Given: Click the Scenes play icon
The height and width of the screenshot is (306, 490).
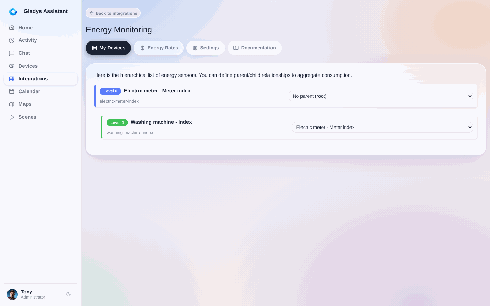Looking at the screenshot, I should (12, 117).
